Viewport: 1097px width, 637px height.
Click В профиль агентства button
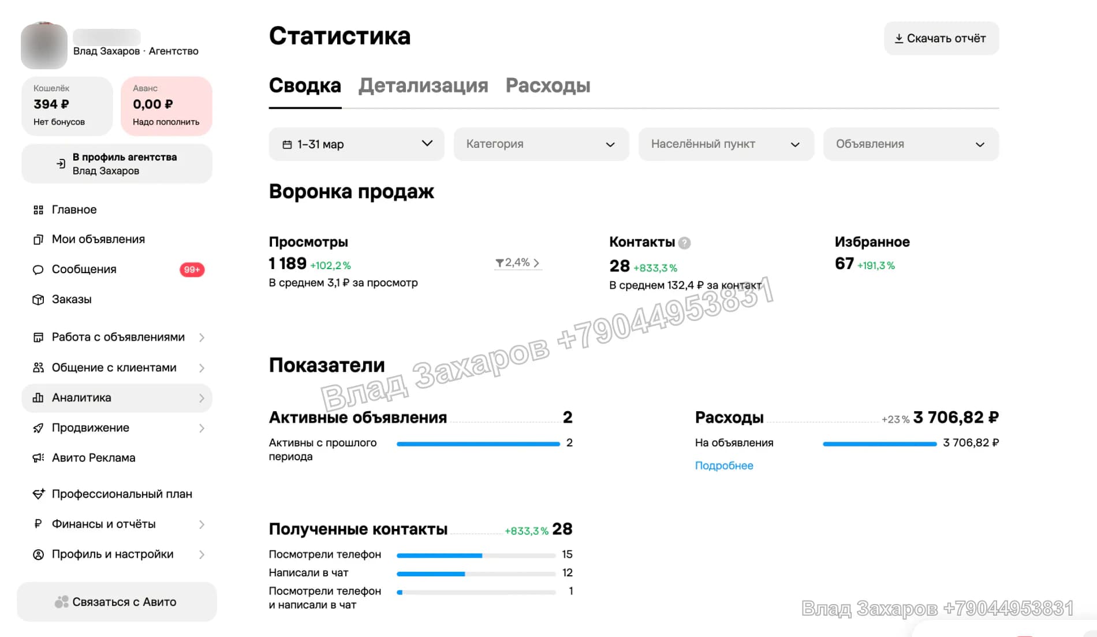tap(117, 164)
